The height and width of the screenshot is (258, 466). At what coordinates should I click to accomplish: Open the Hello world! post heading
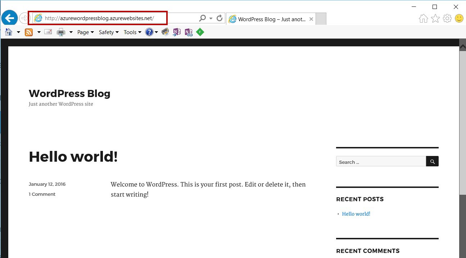click(73, 157)
